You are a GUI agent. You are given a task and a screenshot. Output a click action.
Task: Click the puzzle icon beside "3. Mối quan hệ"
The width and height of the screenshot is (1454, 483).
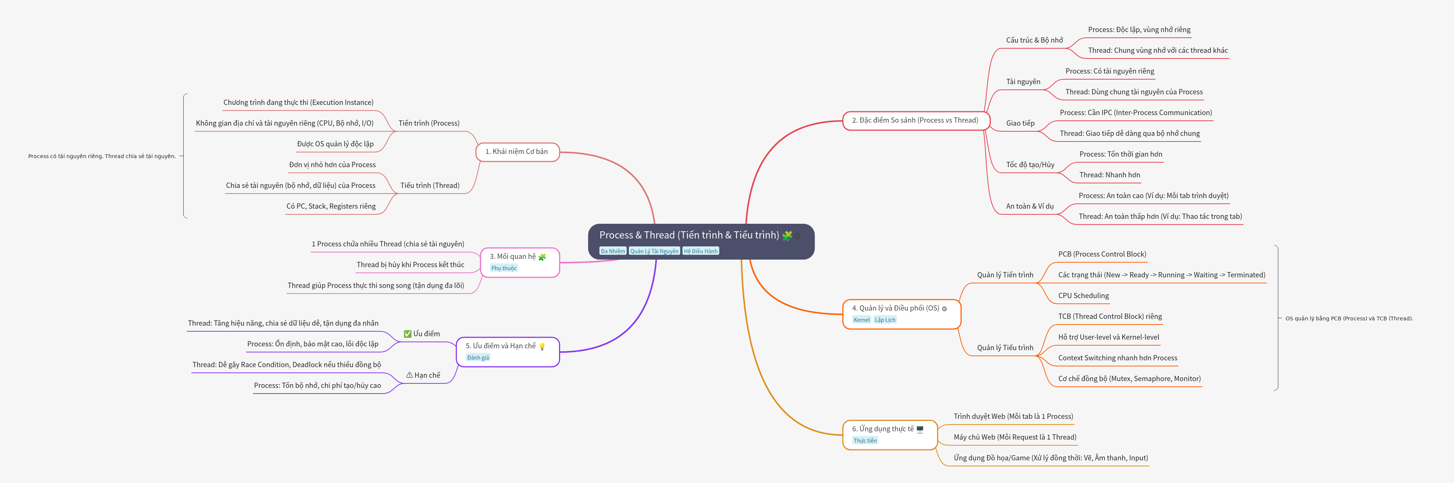coord(542,257)
